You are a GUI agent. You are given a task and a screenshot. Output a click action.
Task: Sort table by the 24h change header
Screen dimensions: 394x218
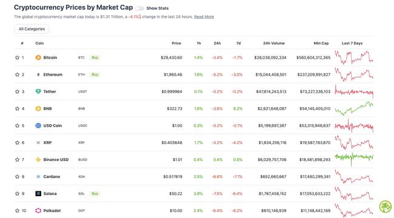pos(218,43)
